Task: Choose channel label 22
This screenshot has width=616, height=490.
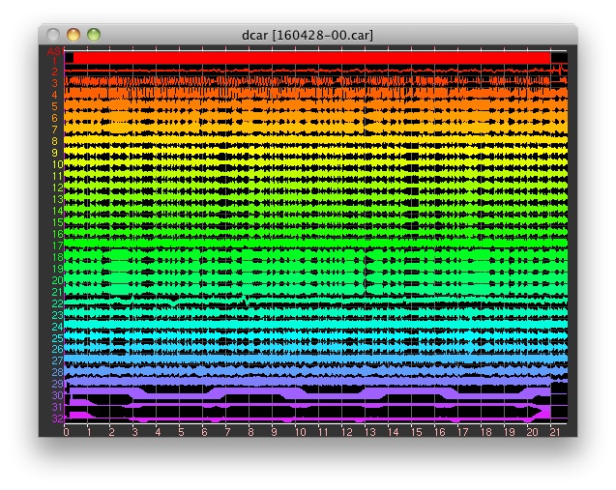Action: 58,303
